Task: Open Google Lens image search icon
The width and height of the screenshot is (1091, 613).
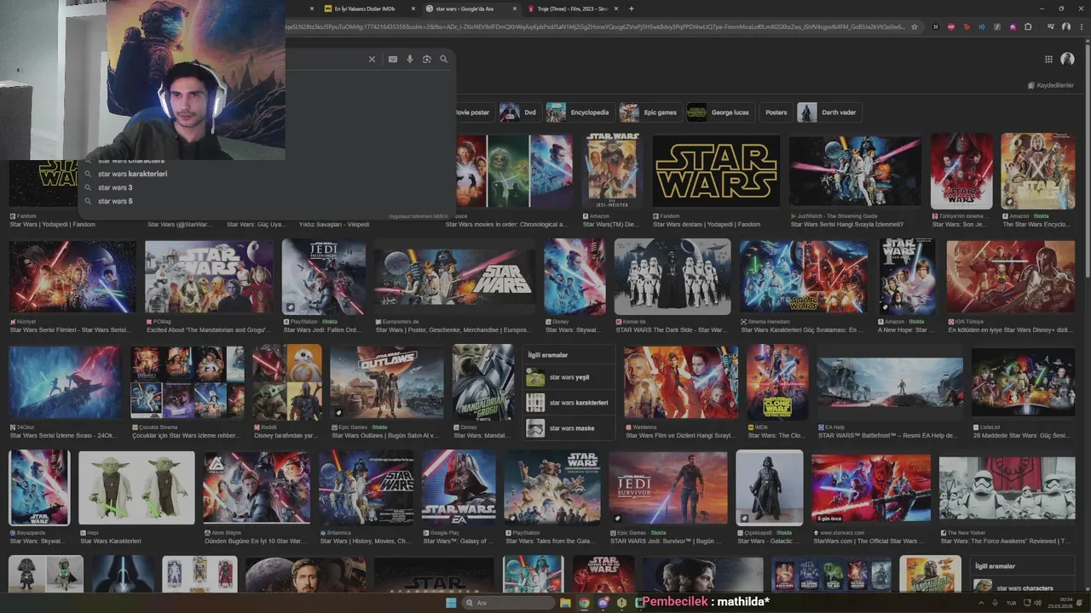Action: (427, 60)
